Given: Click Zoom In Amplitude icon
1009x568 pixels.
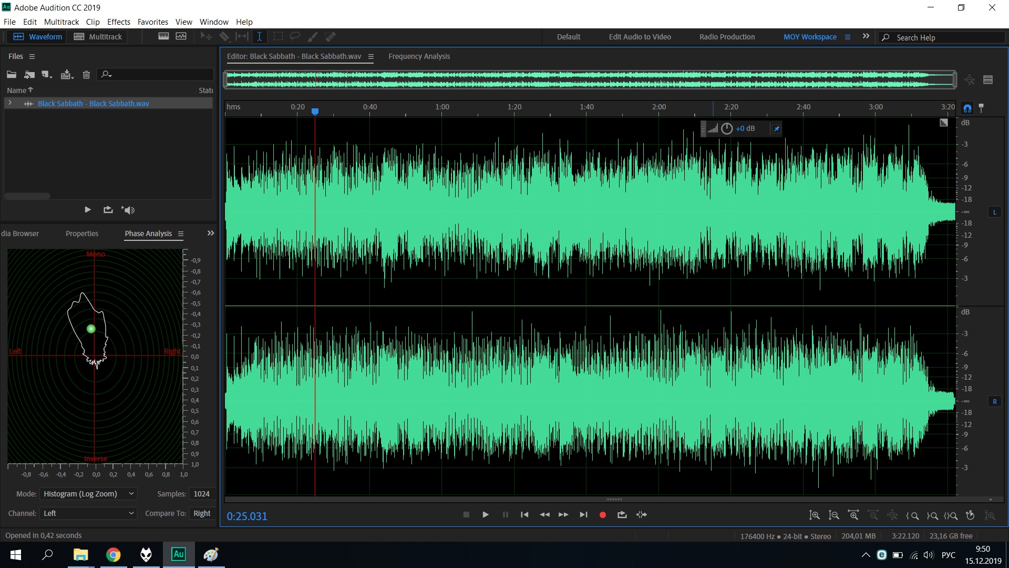Looking at the screenshot, I should click(814, 515).
